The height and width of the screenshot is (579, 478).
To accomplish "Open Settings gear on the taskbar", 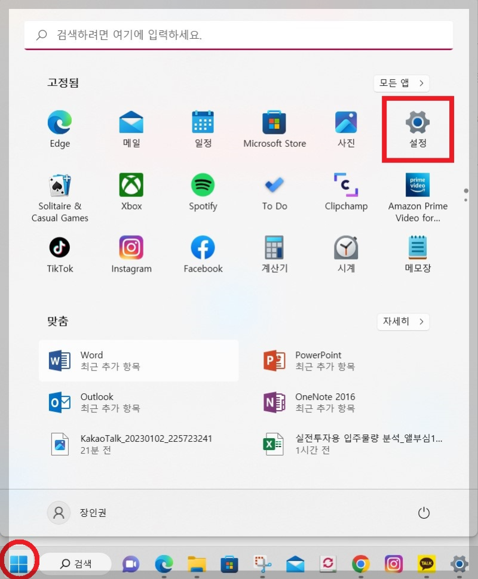I will 459,564.
